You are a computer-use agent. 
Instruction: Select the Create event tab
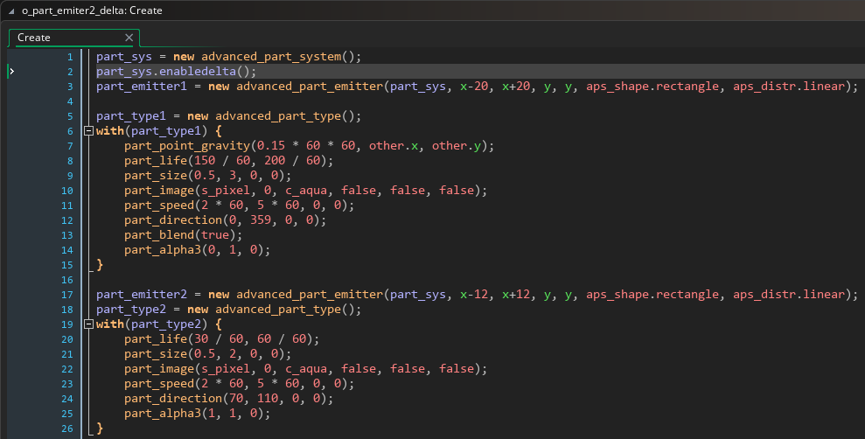(74, 38)
